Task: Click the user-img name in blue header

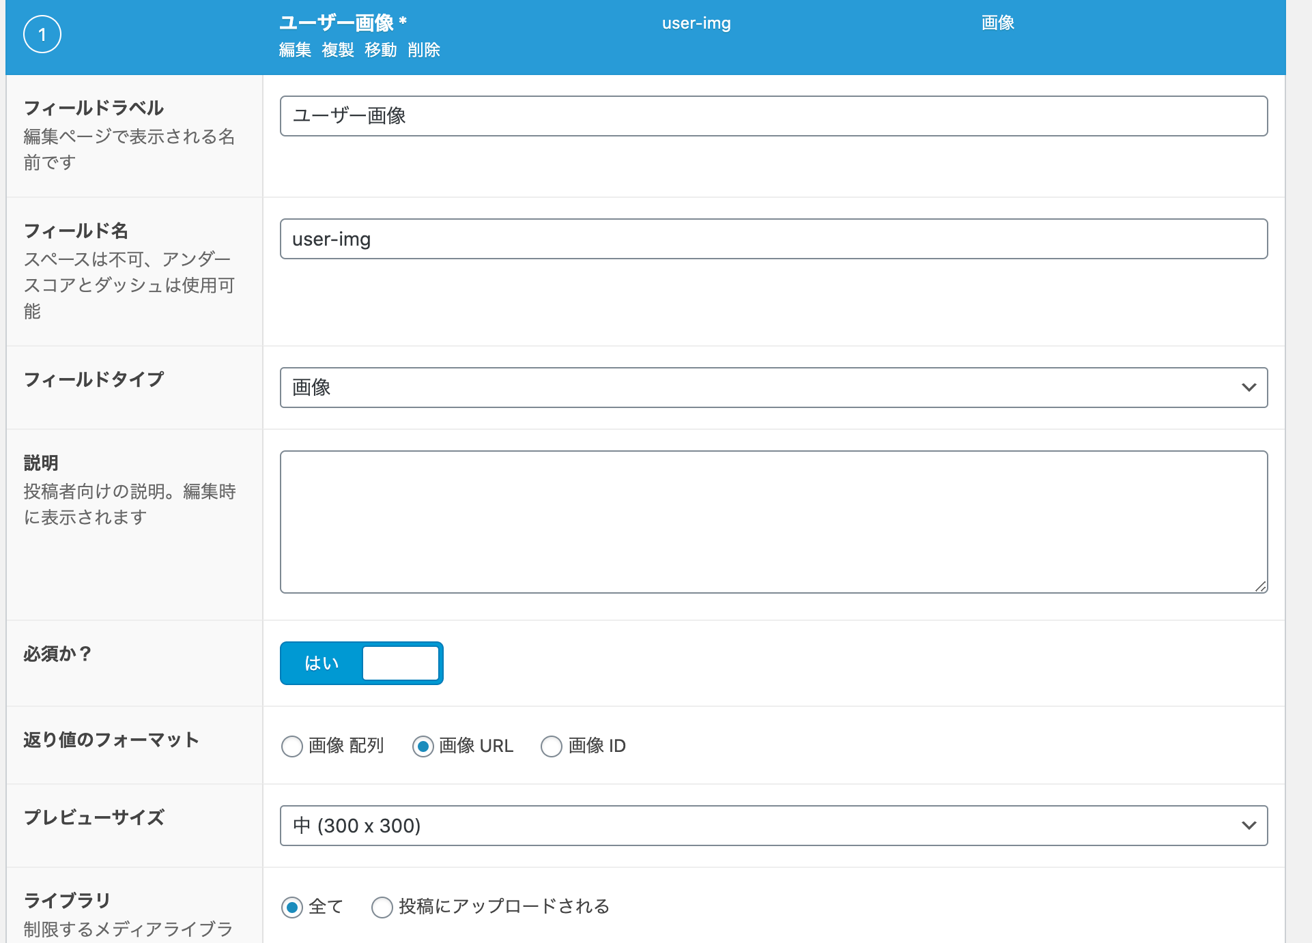Action: click(x=696, y=23)
